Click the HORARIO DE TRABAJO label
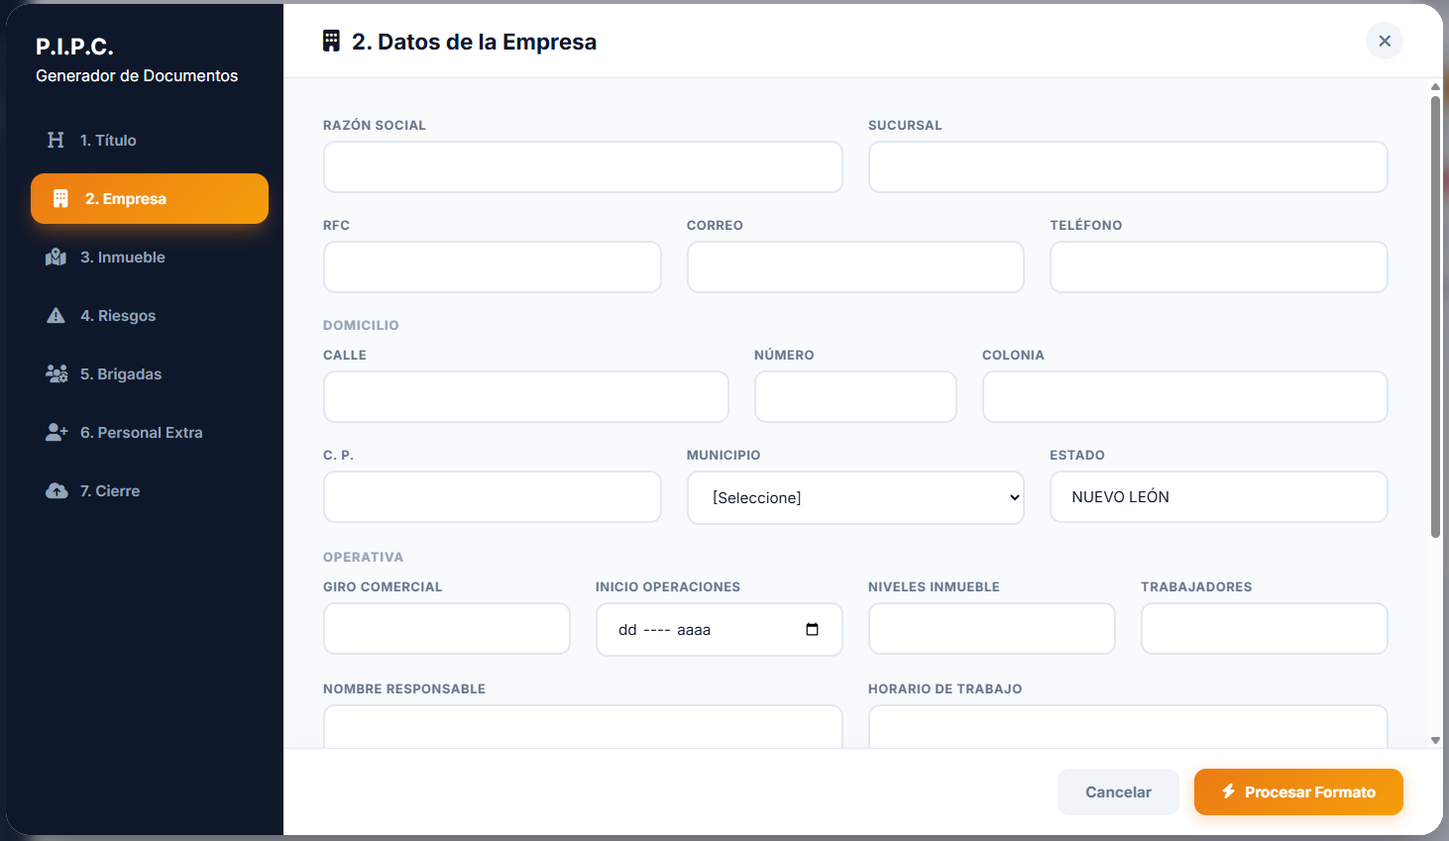The width and height of the screenshot is (1449, 841). pyautogui.click(x=945, y=688)
